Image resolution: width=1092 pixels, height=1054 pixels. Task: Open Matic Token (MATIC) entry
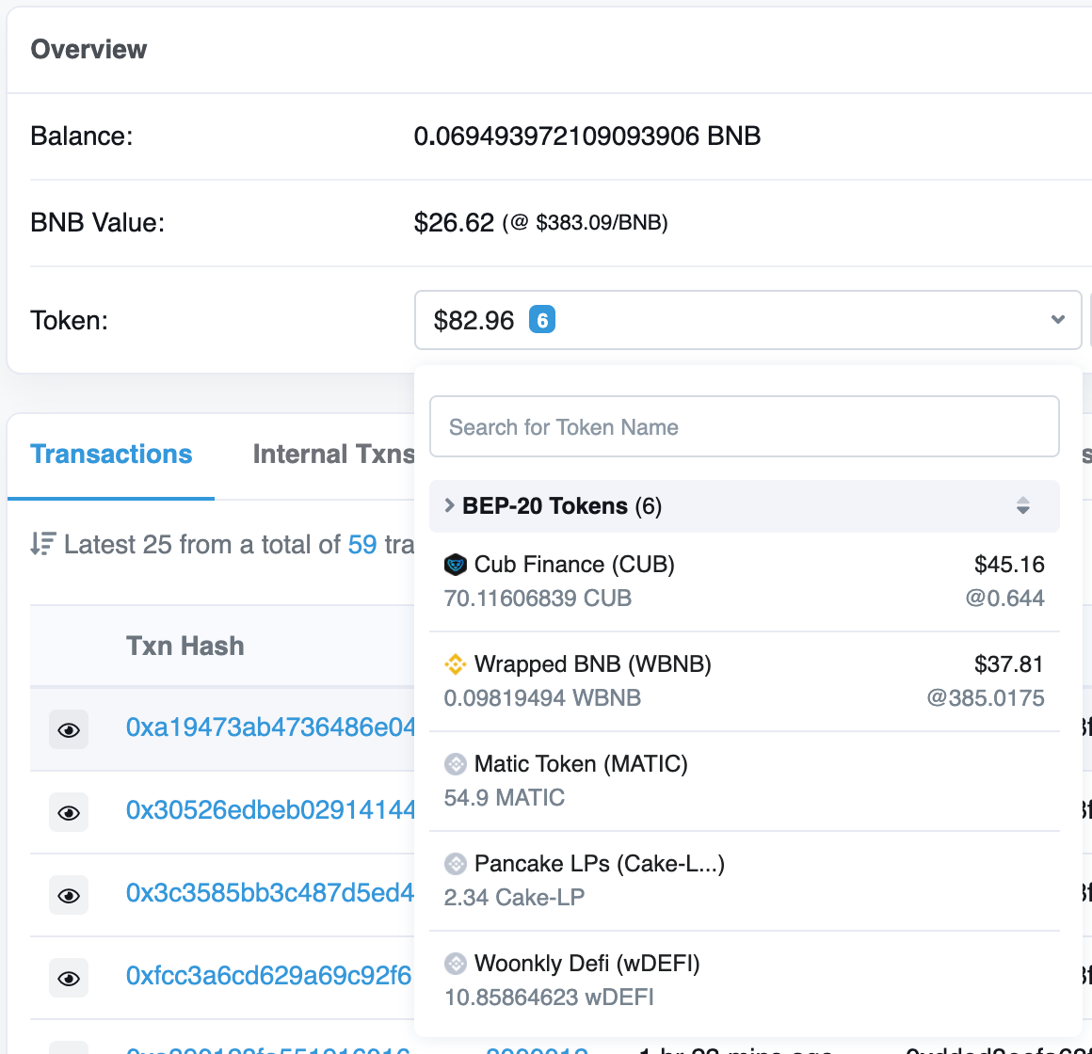coord(744,780)
